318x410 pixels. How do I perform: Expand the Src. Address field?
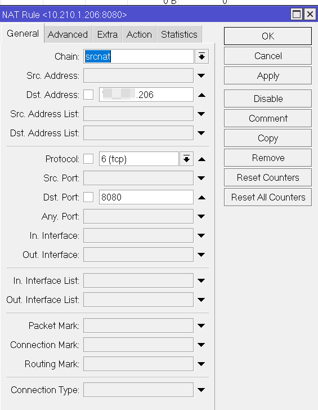tap(201, 76)
